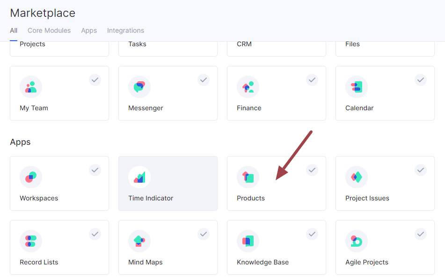Select the Messenger chat bubble icon

[x=139, y=87]
